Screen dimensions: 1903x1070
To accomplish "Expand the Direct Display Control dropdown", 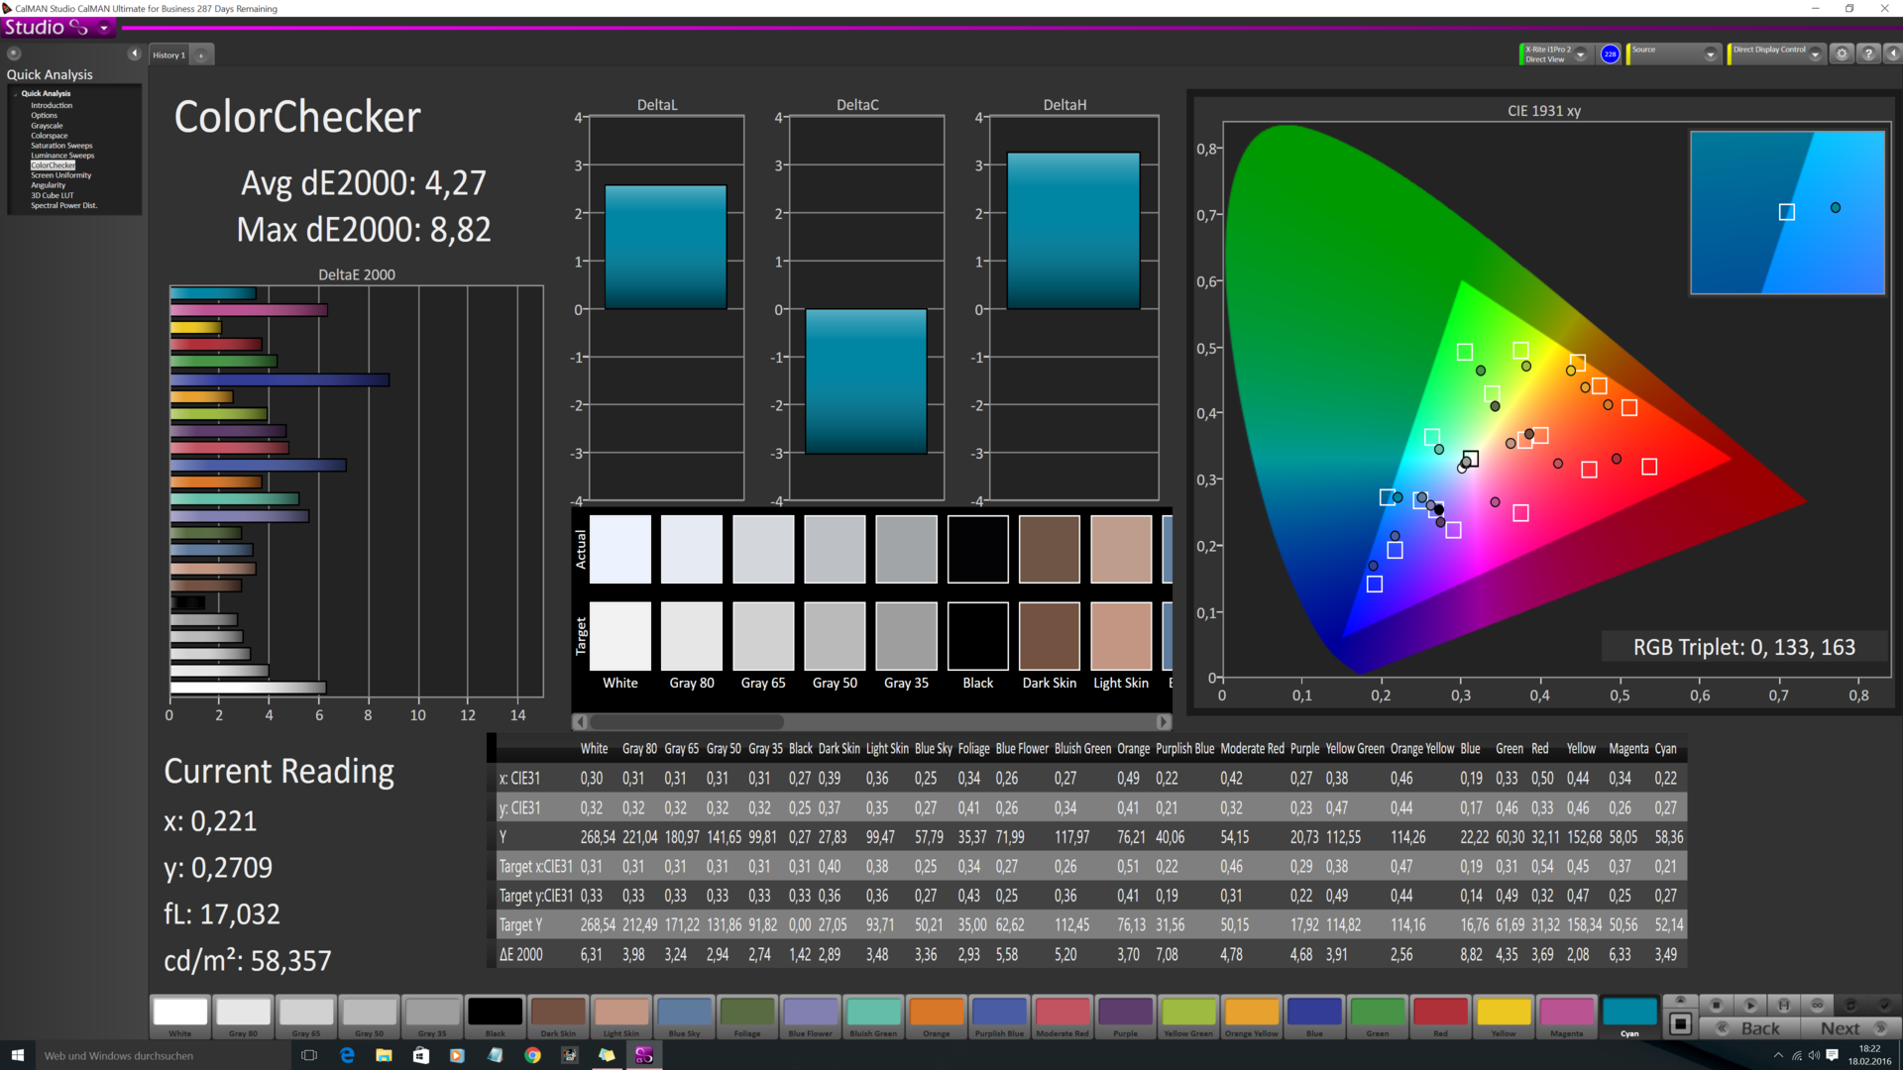I will (1815, 54).
